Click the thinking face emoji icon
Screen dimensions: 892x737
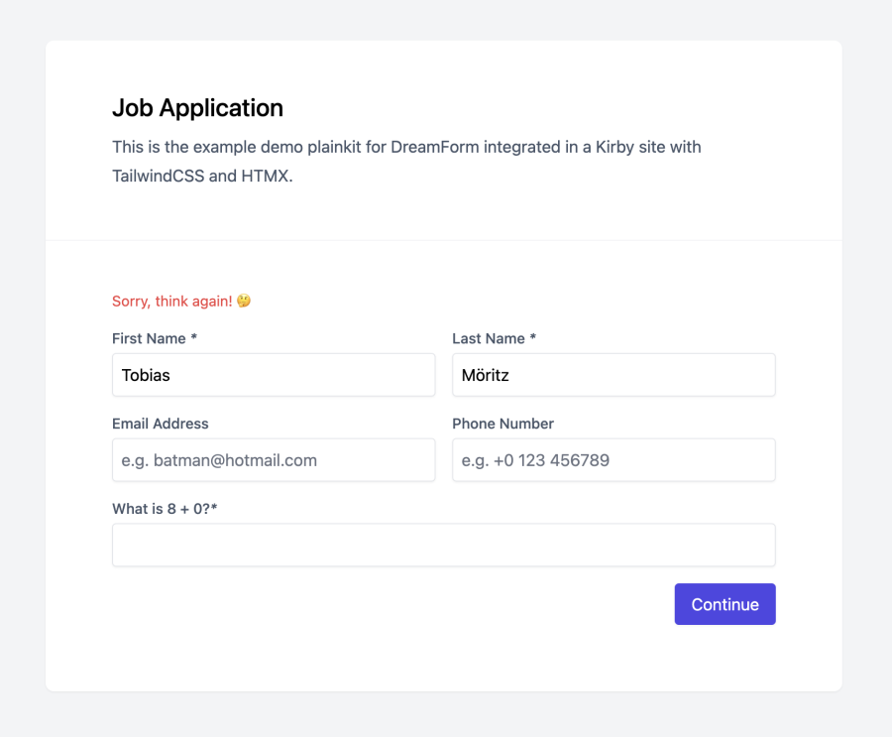(244, 301)
